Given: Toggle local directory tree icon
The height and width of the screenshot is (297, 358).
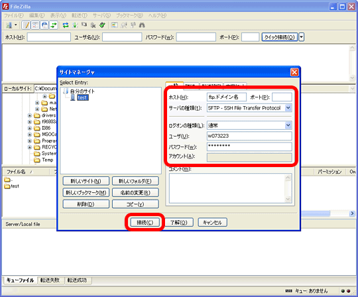Looking at the screenshot, I should click(x=35, y=25).
